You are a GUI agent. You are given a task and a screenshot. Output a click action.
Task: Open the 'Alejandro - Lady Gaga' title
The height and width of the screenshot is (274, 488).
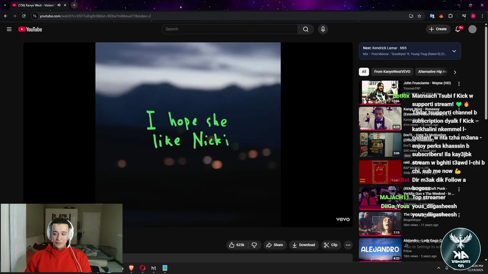click(422, 241)
